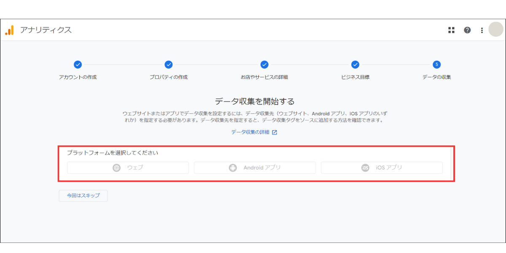Open the three-dot more options menu
This screenshot has height=253, width=506.
pos(482,30)
